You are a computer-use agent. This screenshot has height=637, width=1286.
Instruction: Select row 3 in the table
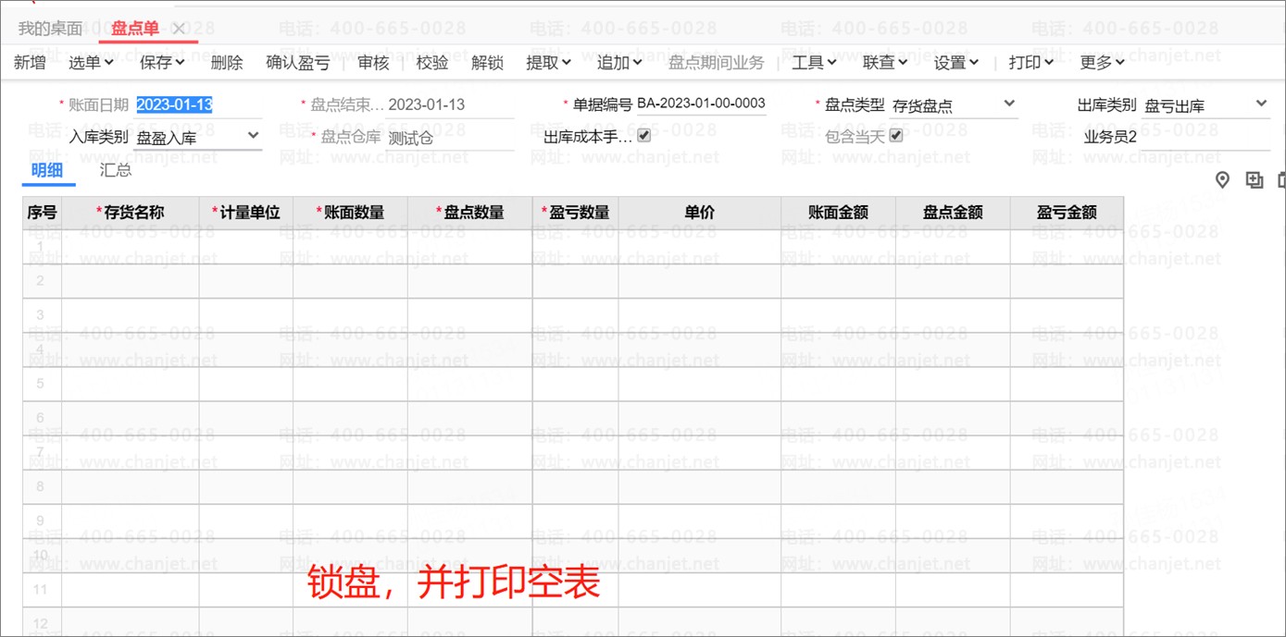(x=41, y=315)
